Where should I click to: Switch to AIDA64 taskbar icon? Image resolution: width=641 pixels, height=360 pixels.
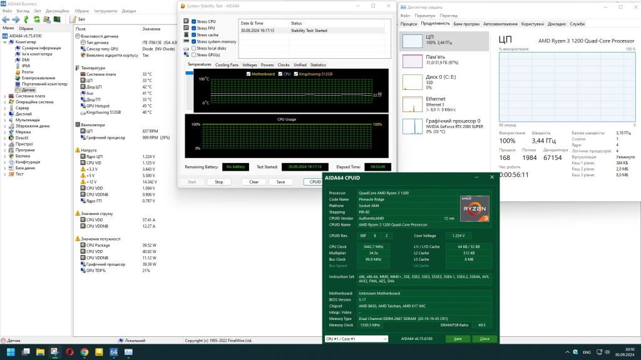click(x=114, y=352)
